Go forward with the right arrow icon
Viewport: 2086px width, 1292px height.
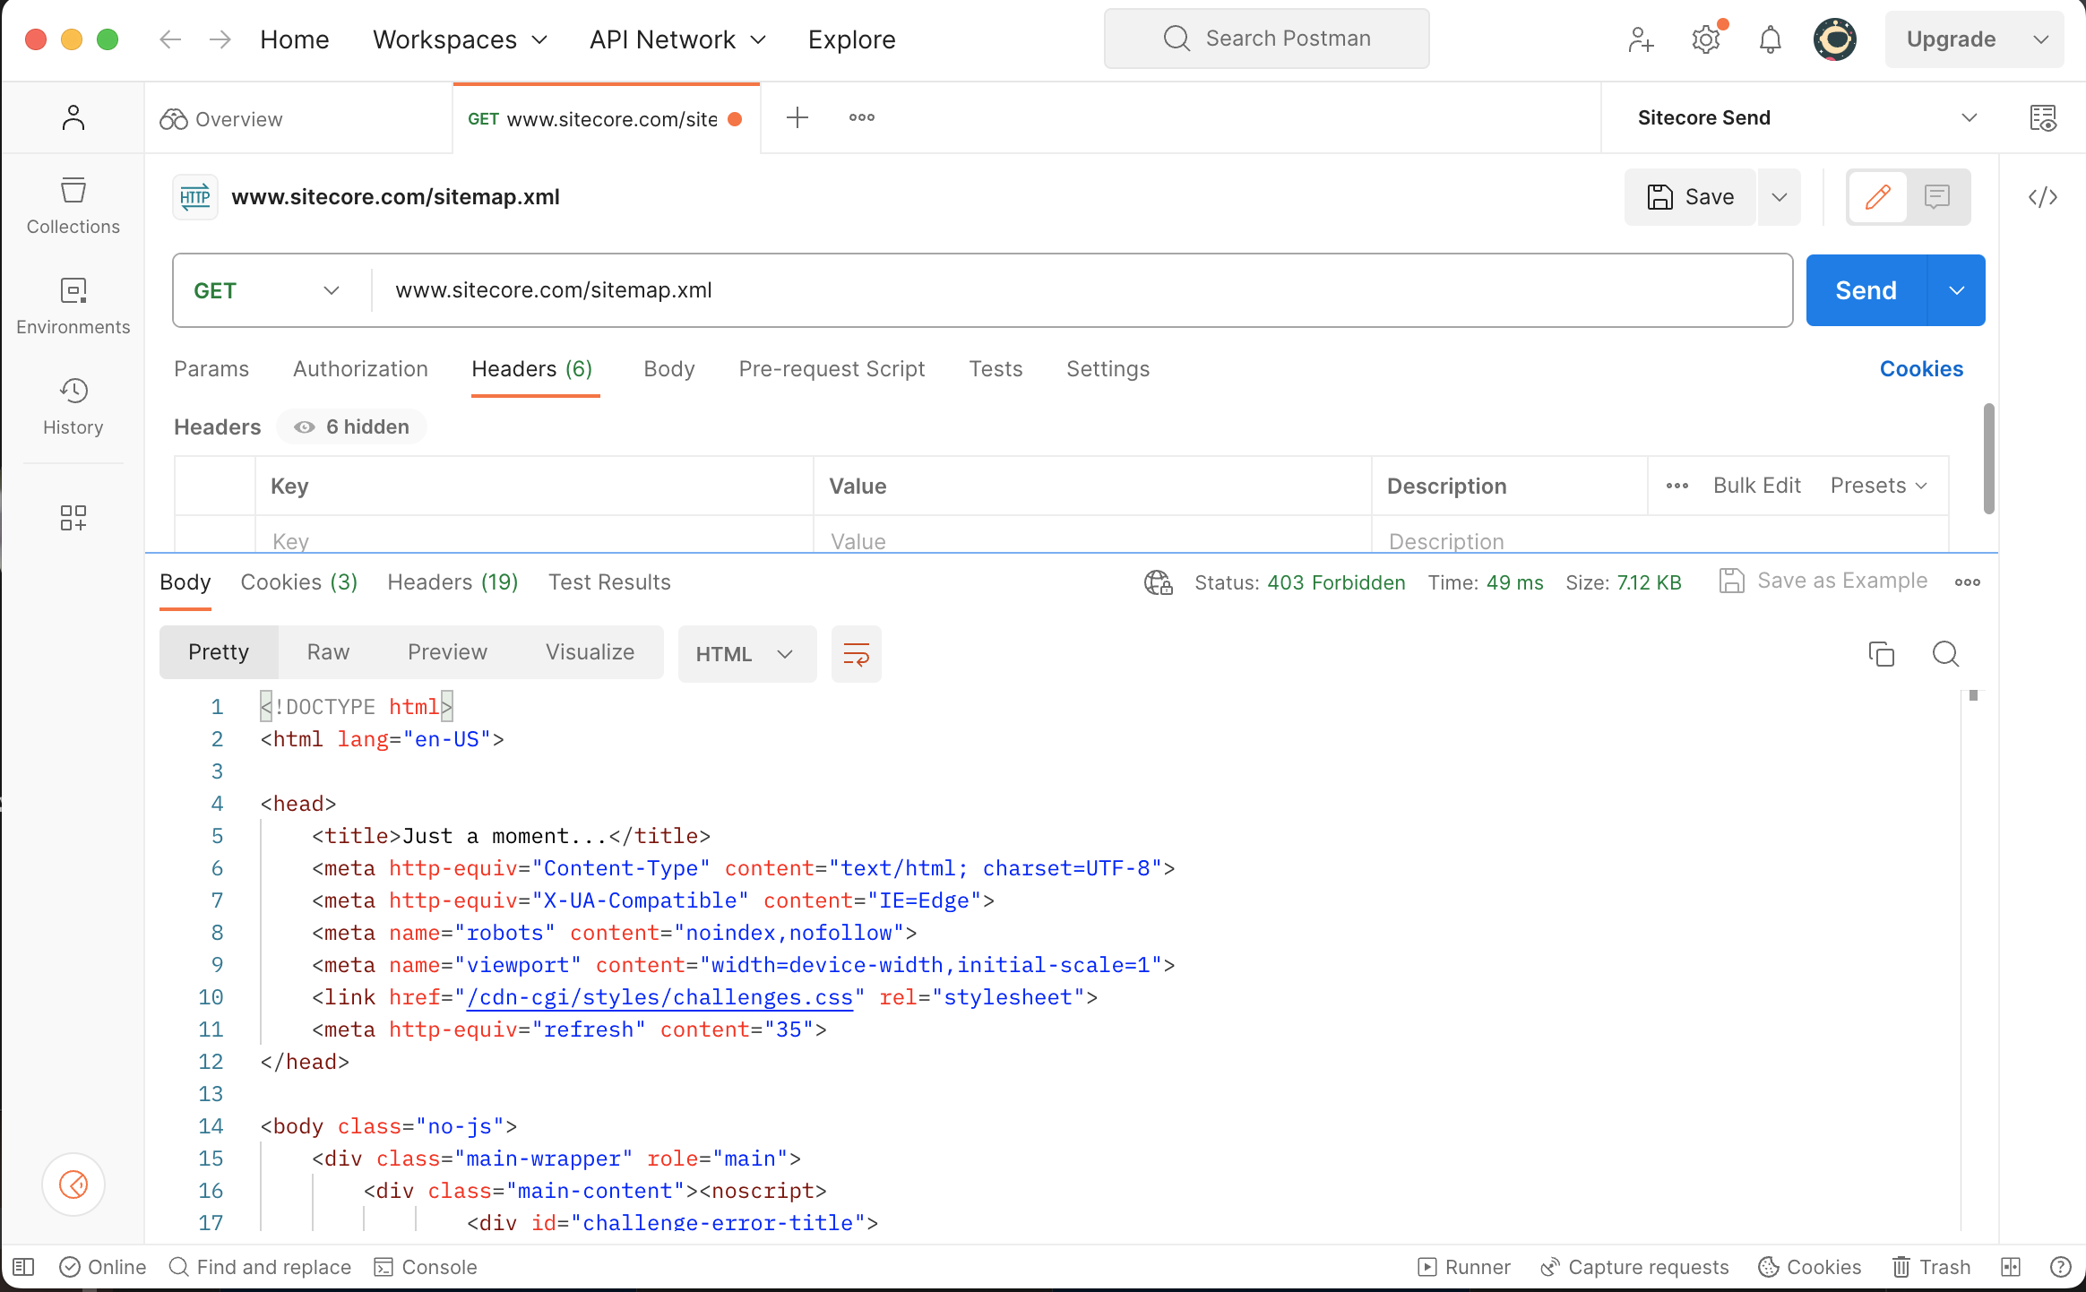pos(220,39)
